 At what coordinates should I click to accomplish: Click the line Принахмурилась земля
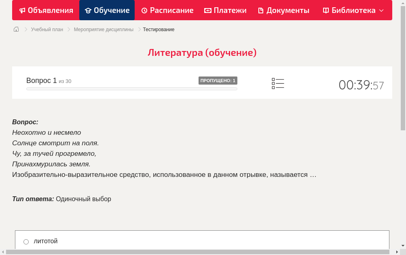pyautogui.click(x=51, y=164)
